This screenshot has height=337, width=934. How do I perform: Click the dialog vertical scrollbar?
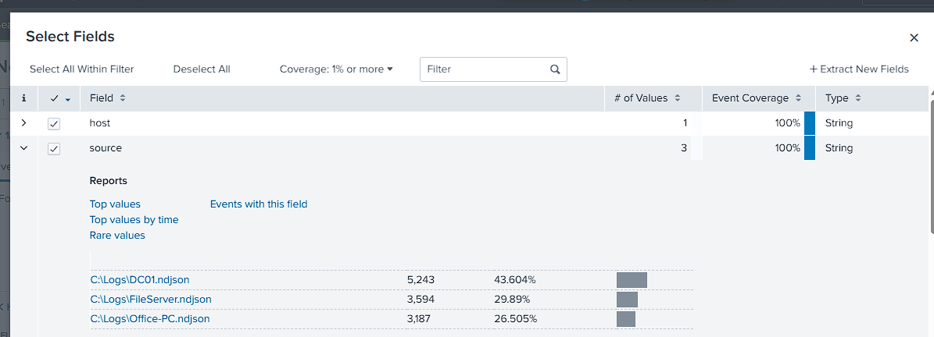pos(931,166)
